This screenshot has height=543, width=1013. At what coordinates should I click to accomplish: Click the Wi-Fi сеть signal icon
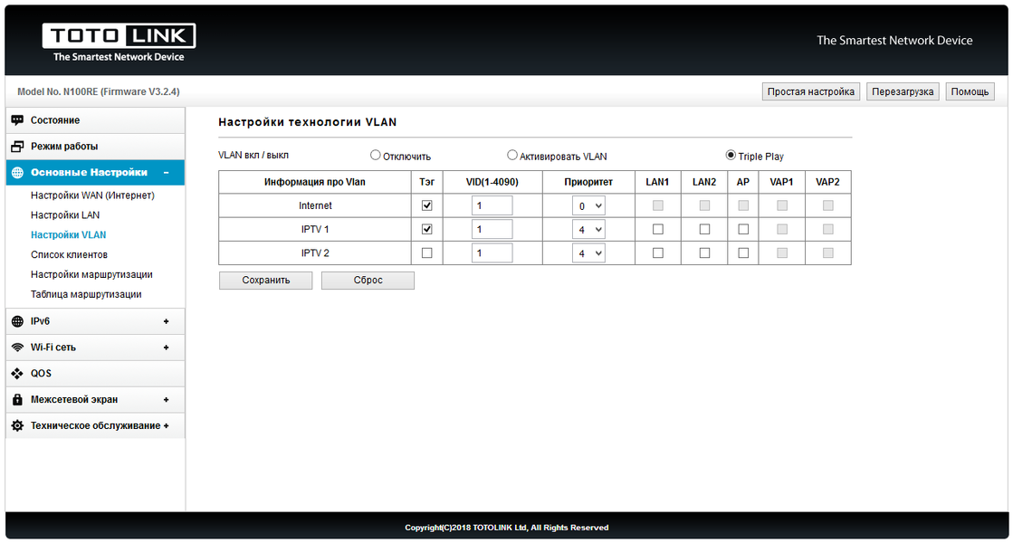tap(17, 348)
